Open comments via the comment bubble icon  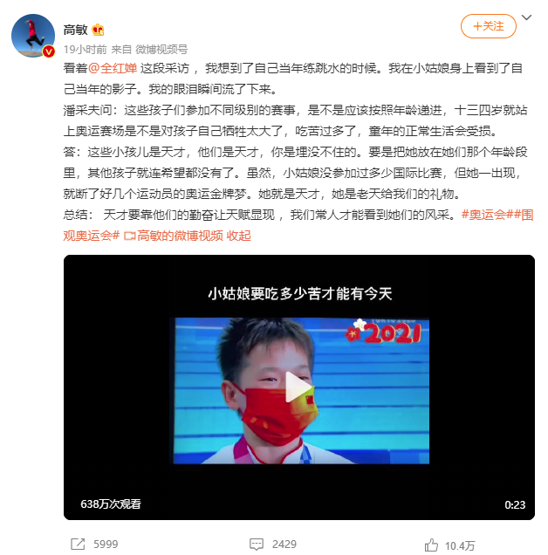tap(257, 544)
